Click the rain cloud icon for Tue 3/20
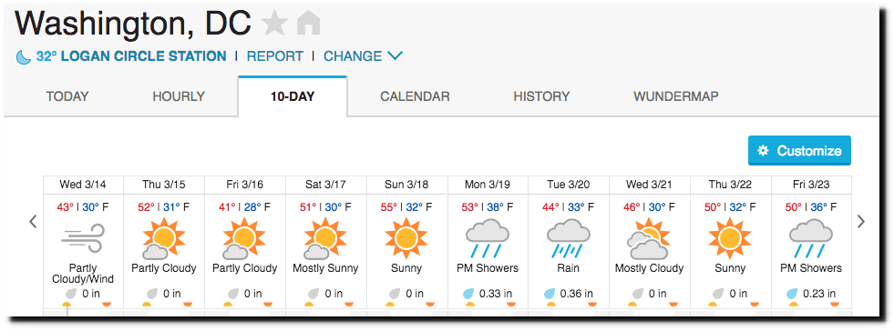Image resolution: width=894 pixels, height=331 pixels. (x=568, y=238)
